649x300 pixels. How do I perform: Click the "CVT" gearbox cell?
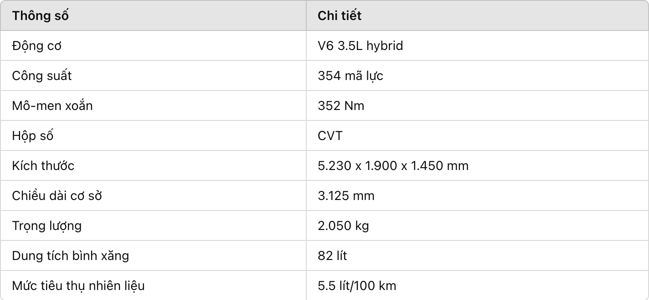pos(330,136)
